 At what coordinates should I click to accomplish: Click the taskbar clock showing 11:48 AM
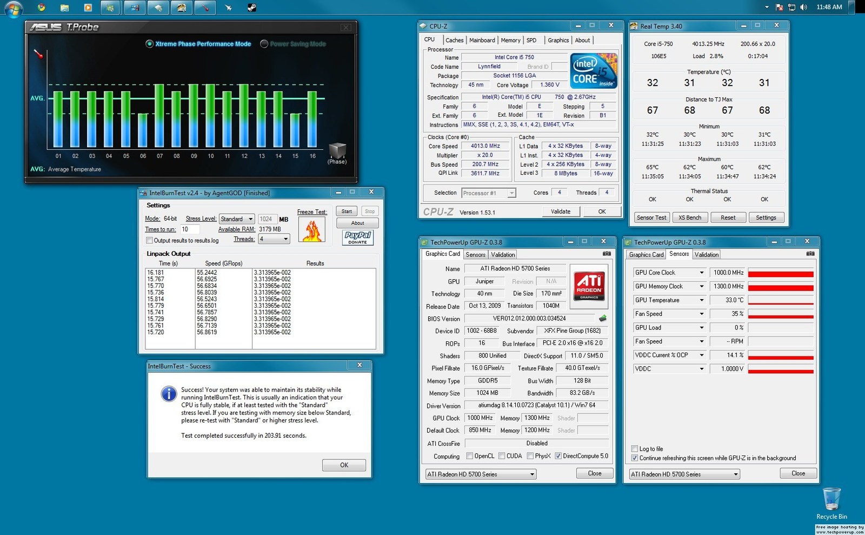pyautogui.click(x=829, y=7)
